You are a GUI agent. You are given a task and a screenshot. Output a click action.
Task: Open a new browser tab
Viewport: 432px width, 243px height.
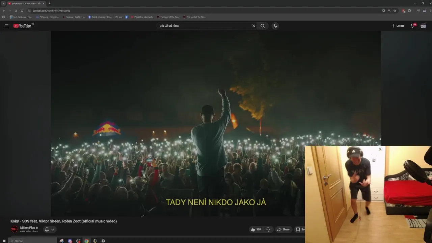(49, 3)
